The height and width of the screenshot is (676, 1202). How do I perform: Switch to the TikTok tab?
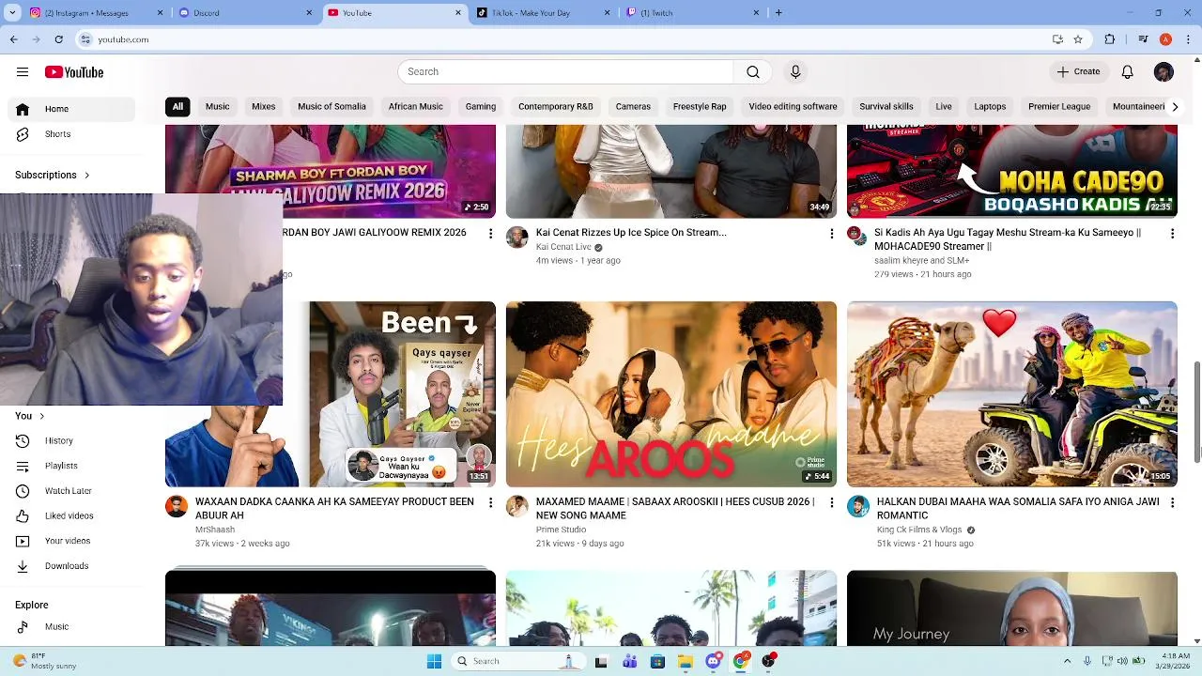click(x=543, y=13)
